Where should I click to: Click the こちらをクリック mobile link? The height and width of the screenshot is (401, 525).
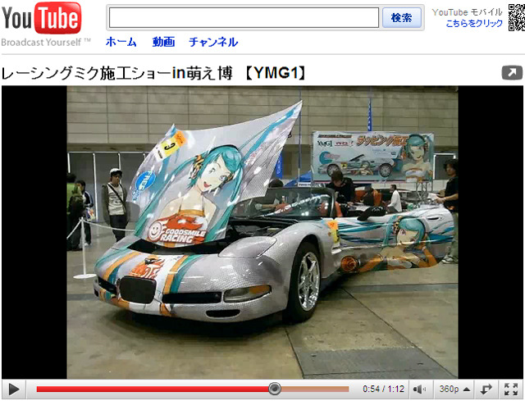(474, 24)
